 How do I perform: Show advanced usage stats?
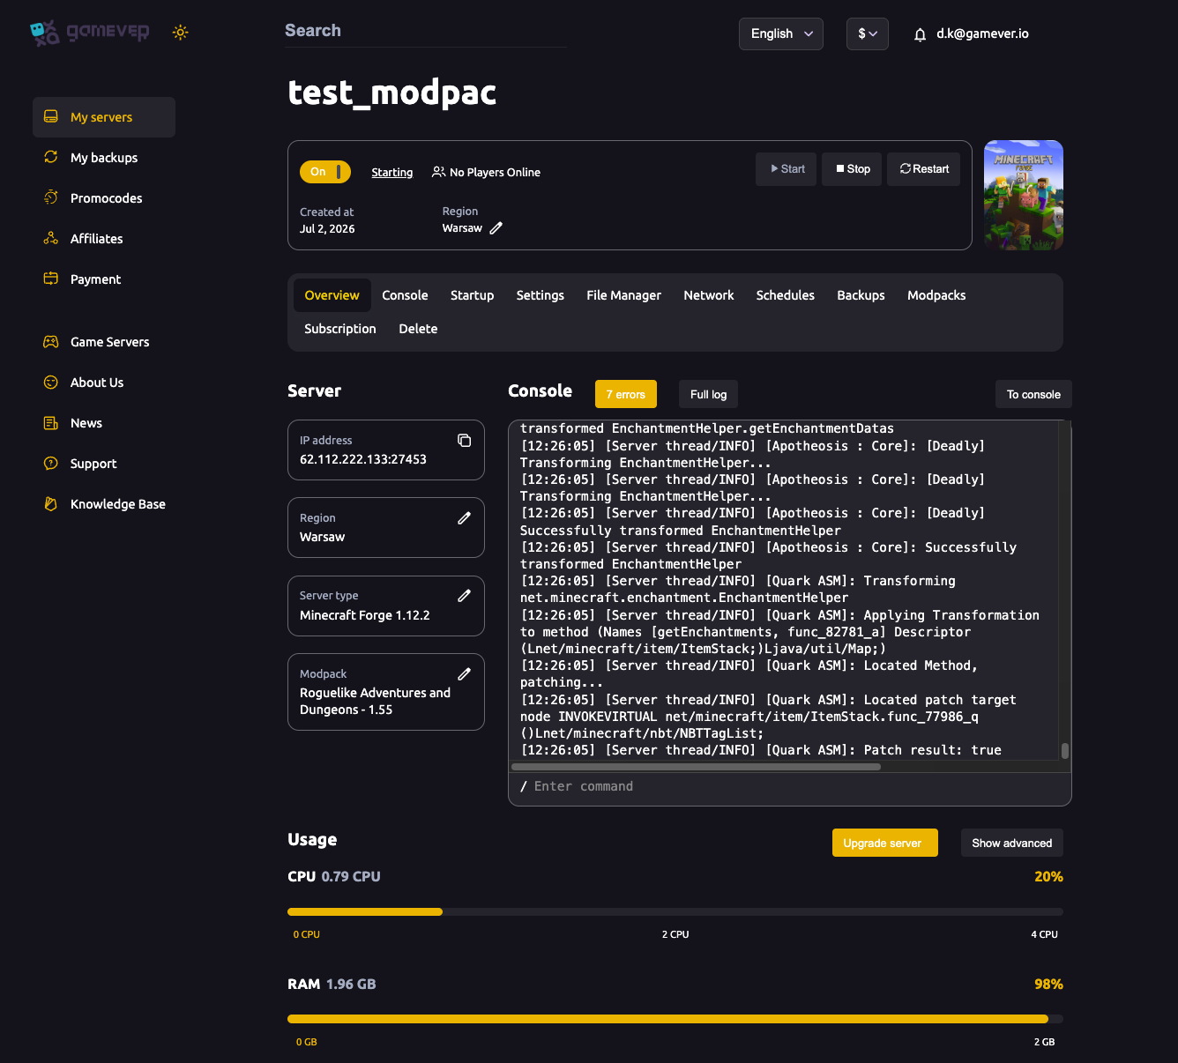1012,843
